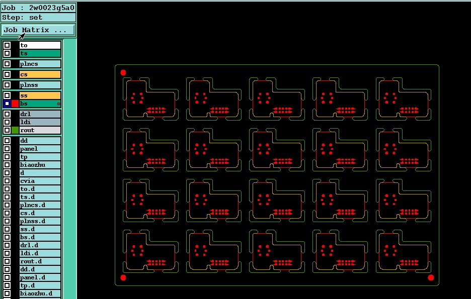
Task: Select the ldi.d layer name
Action: [40, 253]
